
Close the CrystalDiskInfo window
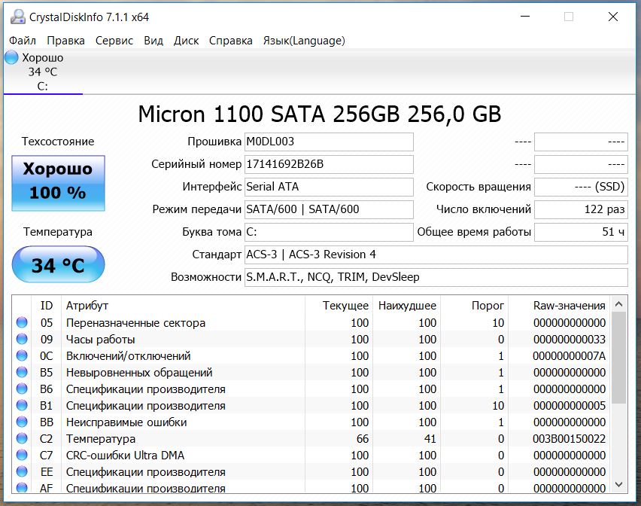pyautogui.click(x=613, y=17)
